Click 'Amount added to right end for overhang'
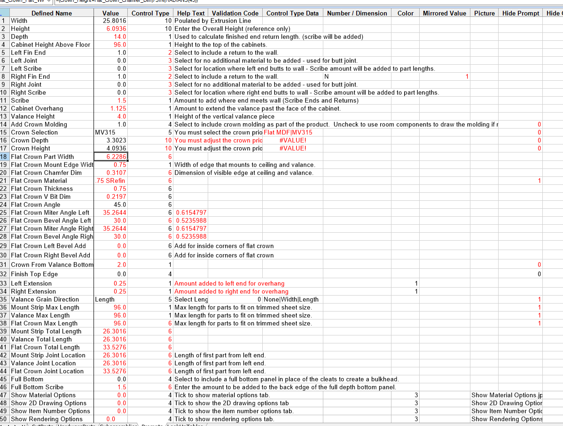 pyautogui.click(x=231, y=291)
